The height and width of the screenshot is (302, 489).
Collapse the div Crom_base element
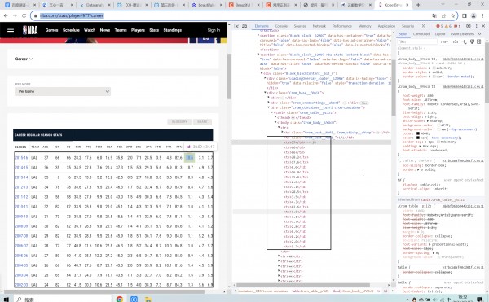pyautogui.click(x=265, y=93)
